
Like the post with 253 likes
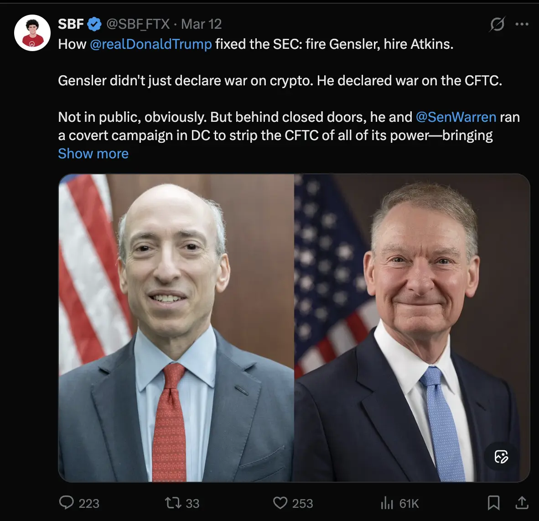280,503
